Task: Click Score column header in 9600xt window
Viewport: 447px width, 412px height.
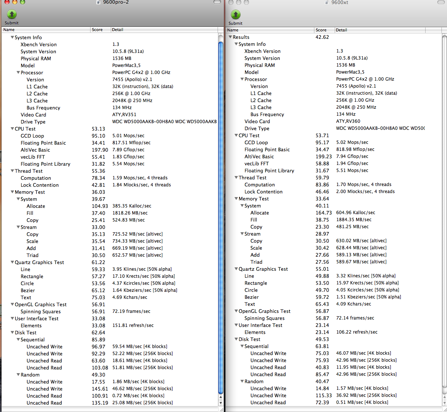Action: coord(324,30)
